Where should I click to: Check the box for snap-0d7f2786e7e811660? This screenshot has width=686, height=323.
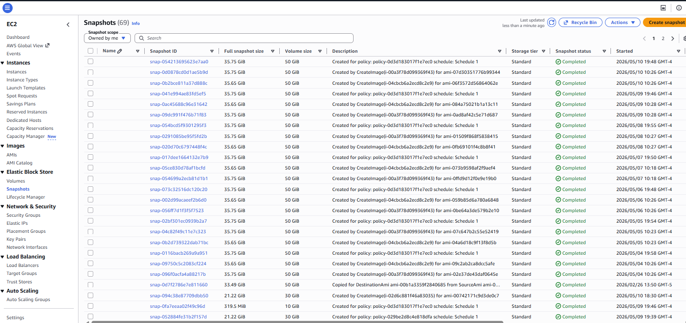pyautogui.click(x=90, y=285)
